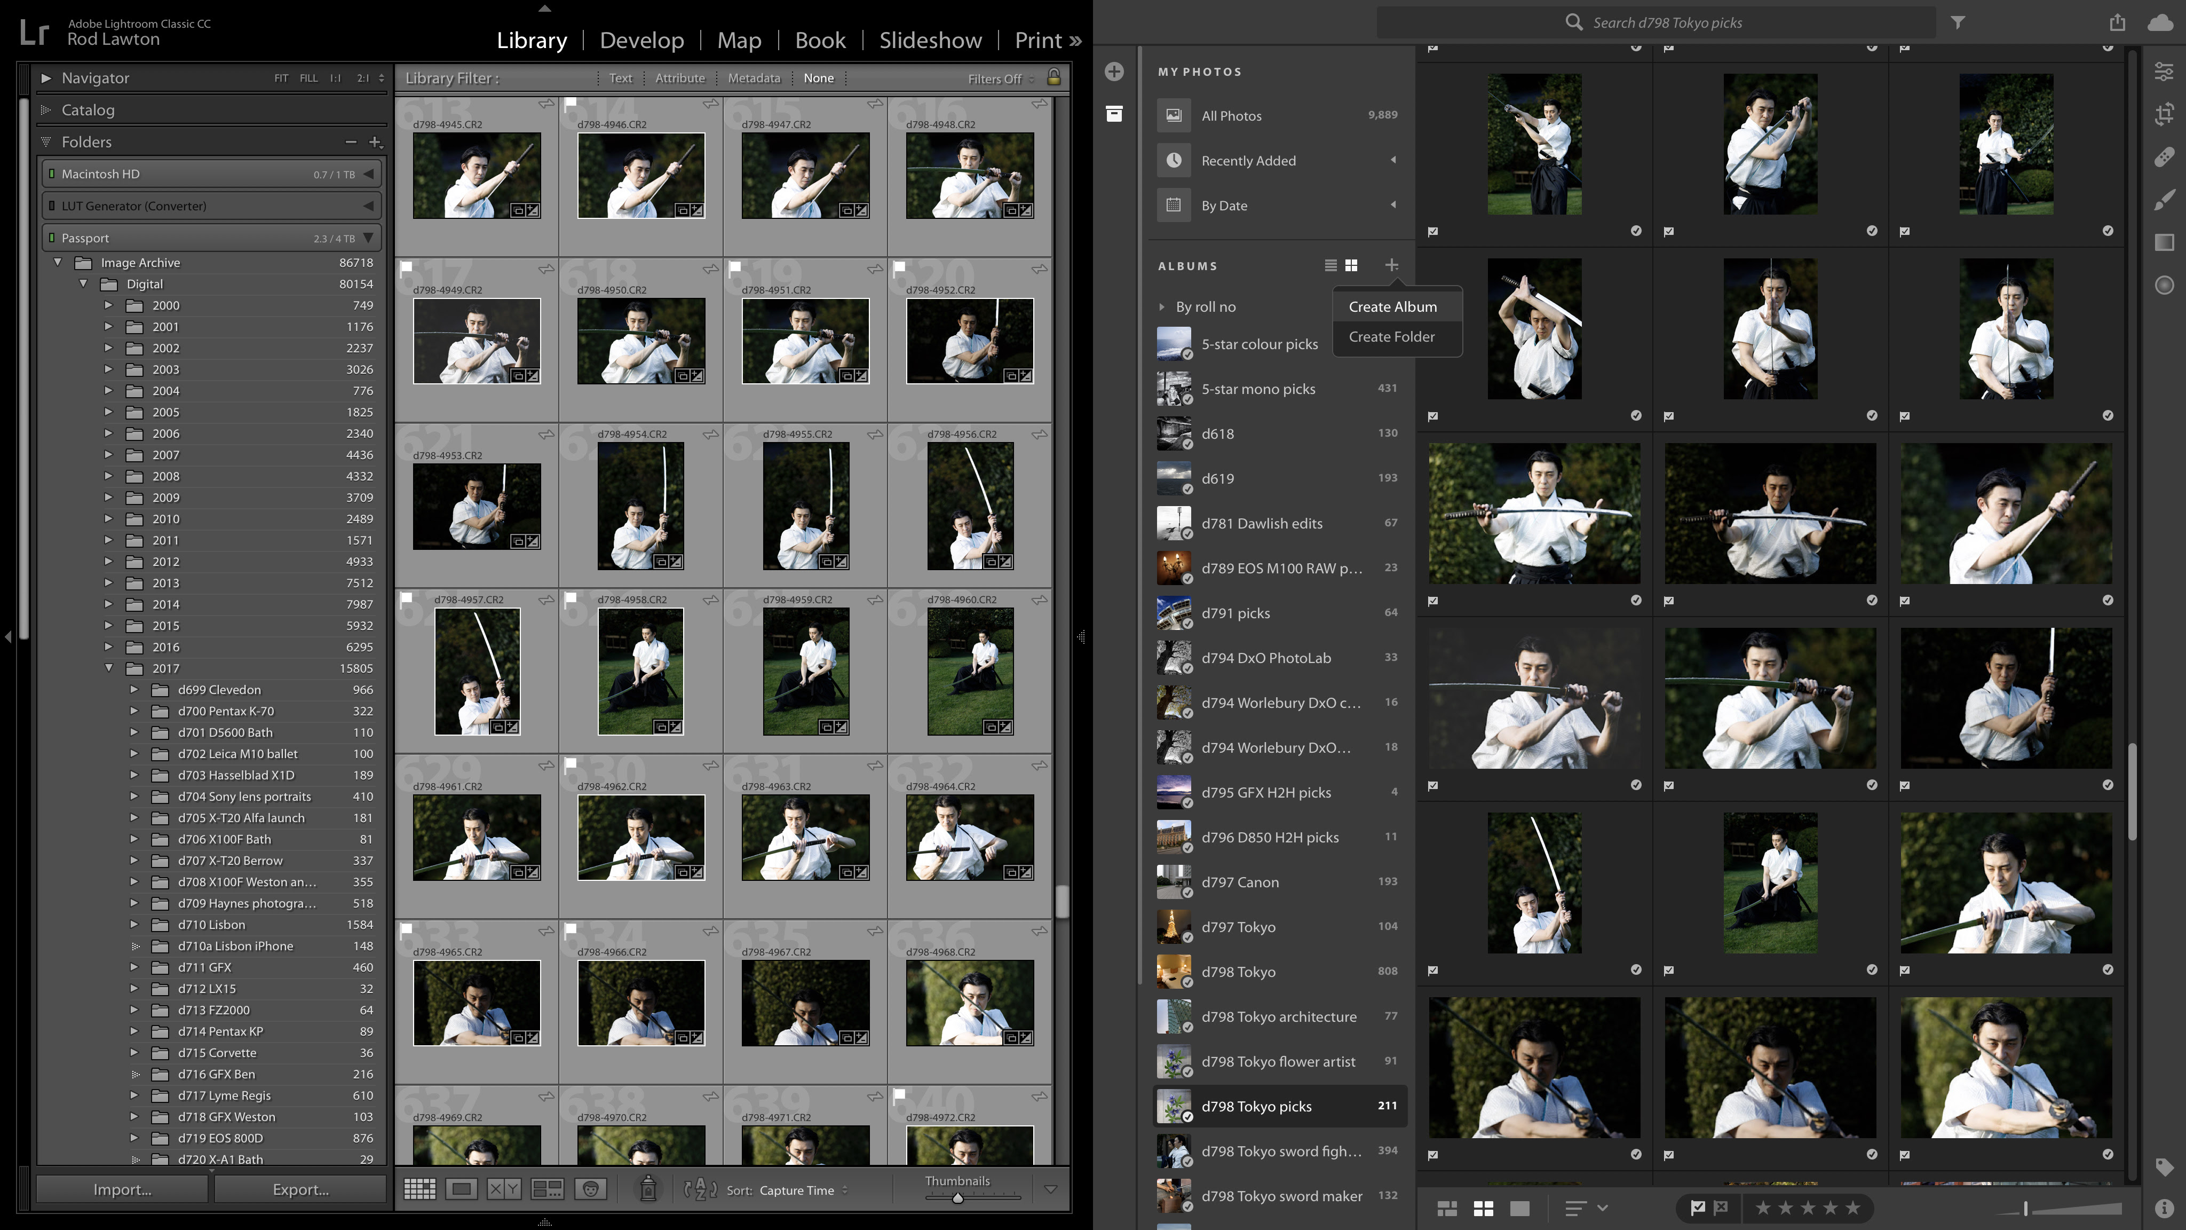Image resolution: width=2186 pixels, height=1230 pixels.
Task: Choose Create Album from the popup menu
Action: [1392, 306]
